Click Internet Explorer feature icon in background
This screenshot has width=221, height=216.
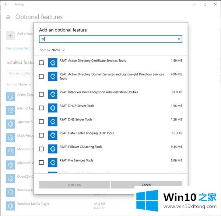click(10, 110)
